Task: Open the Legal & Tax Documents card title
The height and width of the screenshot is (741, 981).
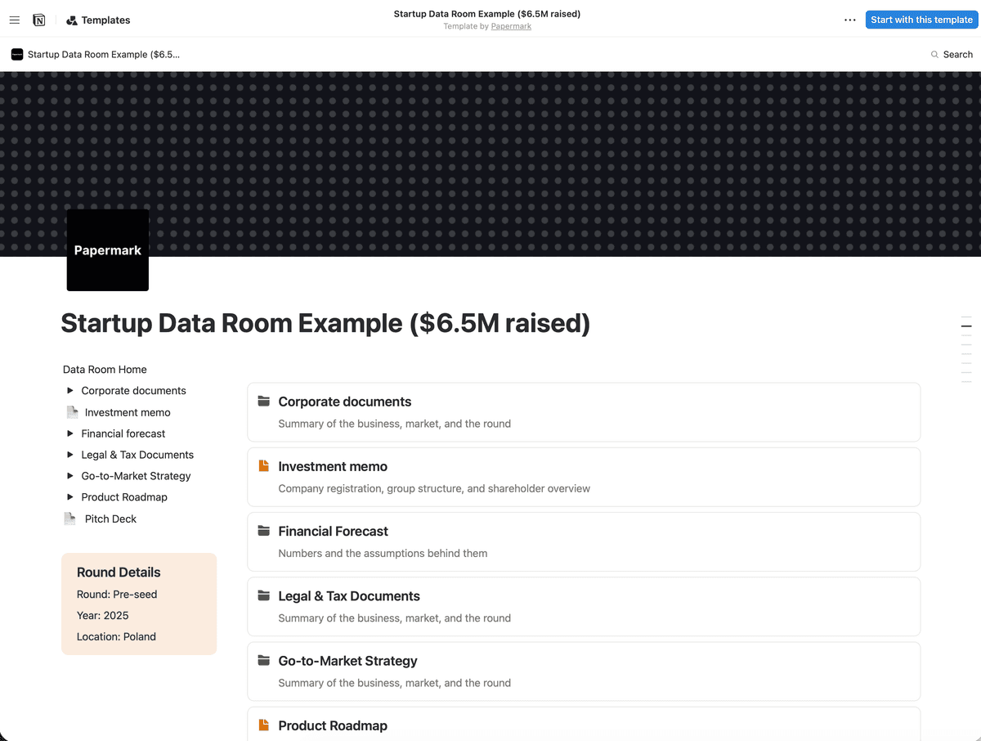Action: (349, 596)
